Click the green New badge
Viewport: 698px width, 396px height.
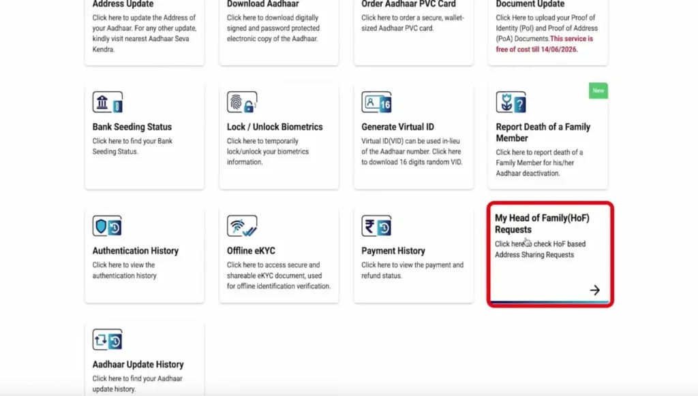(x=598, y=90)
